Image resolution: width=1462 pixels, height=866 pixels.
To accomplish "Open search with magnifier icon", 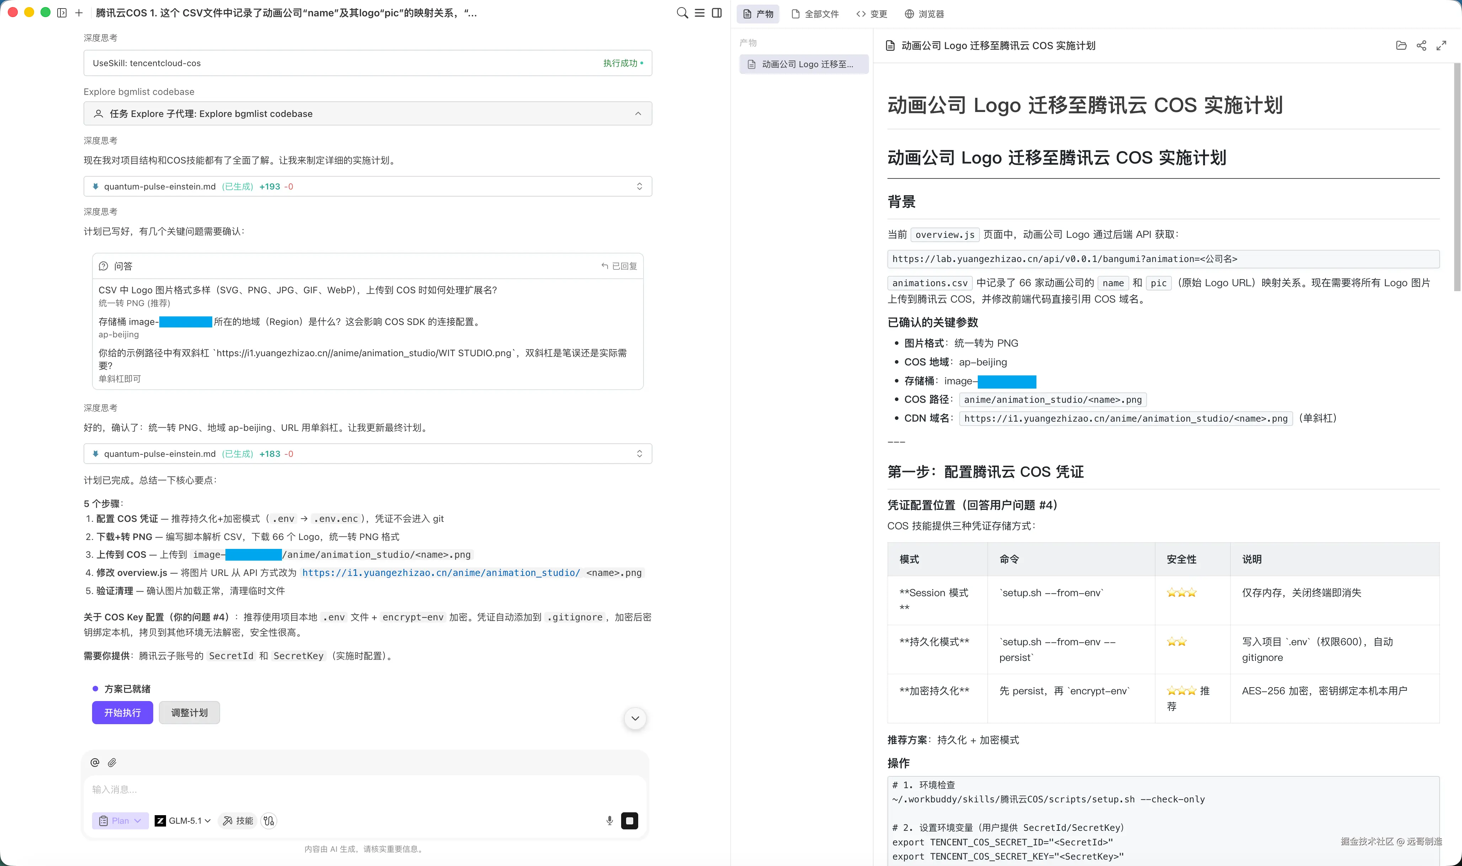I will (682, 13).
